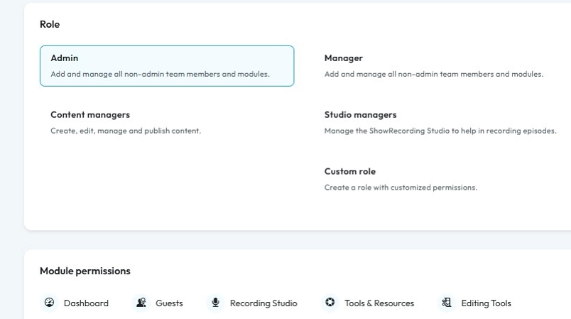
Task: Choose the Manager role title
Action: coord(344,58)
